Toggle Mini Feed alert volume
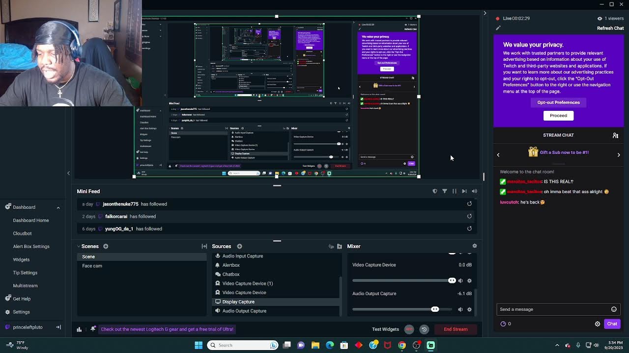This screenshot has width=629, height=353. 475,191
